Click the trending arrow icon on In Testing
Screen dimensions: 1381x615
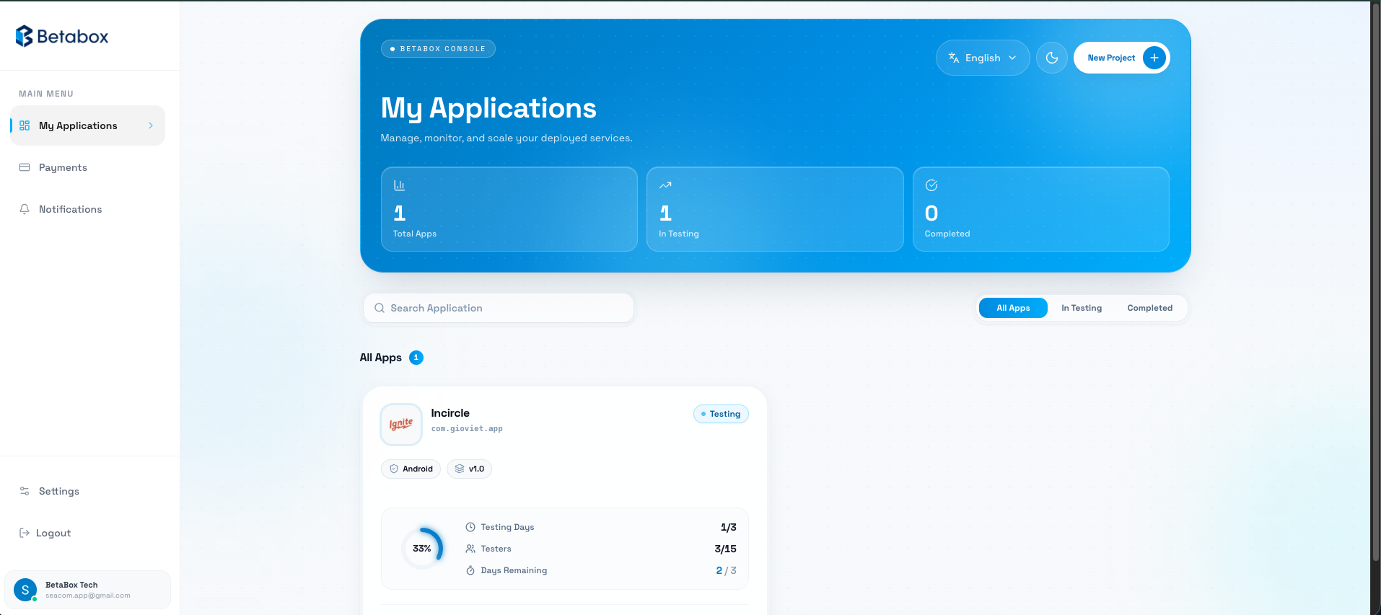(665, 185)
